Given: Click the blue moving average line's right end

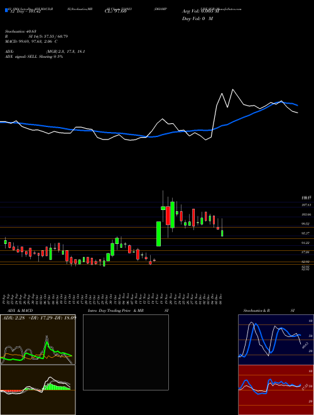Looking at the screenshot, I should point(297,105).
